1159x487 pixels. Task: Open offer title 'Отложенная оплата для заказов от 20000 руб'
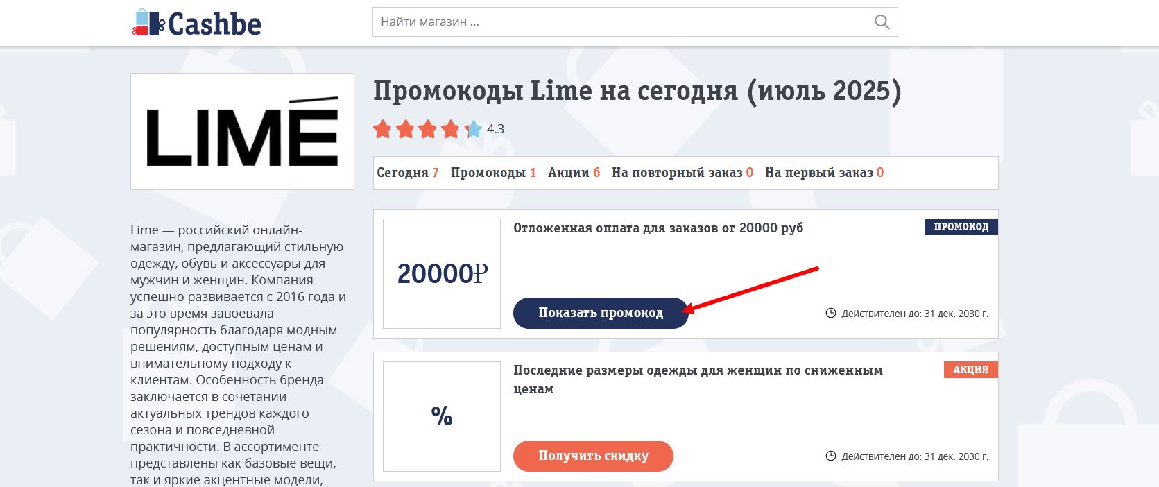[x=658, y=228]
